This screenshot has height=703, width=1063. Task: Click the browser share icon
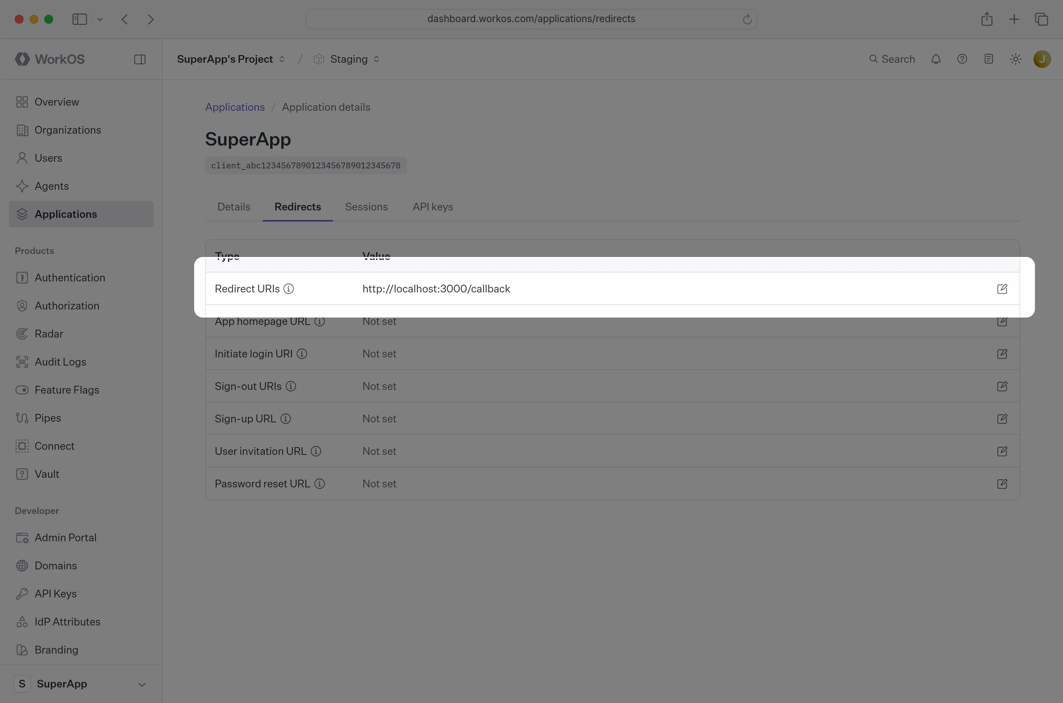click(x=987, y=19)
